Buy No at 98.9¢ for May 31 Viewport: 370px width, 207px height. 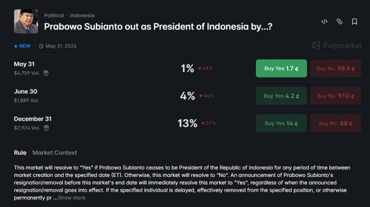pyautogui.click(x=336, y=68)
